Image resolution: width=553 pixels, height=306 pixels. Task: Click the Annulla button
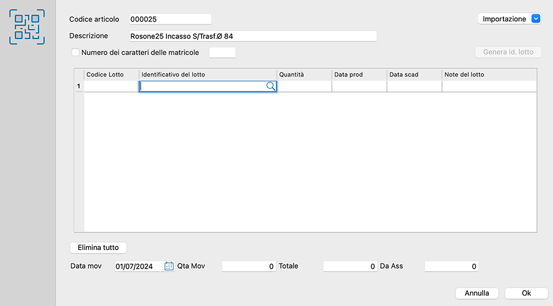pyautogui.click(x=476, y=293)
